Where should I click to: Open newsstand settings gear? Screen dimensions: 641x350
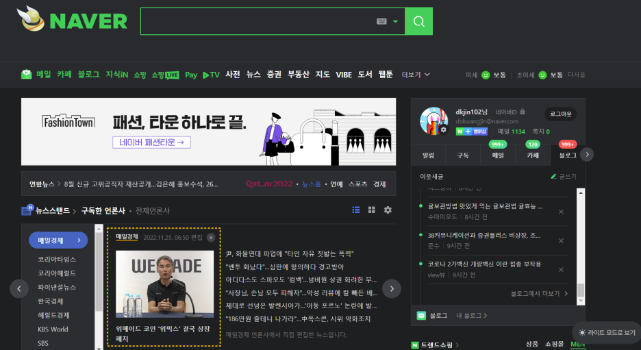388,210
